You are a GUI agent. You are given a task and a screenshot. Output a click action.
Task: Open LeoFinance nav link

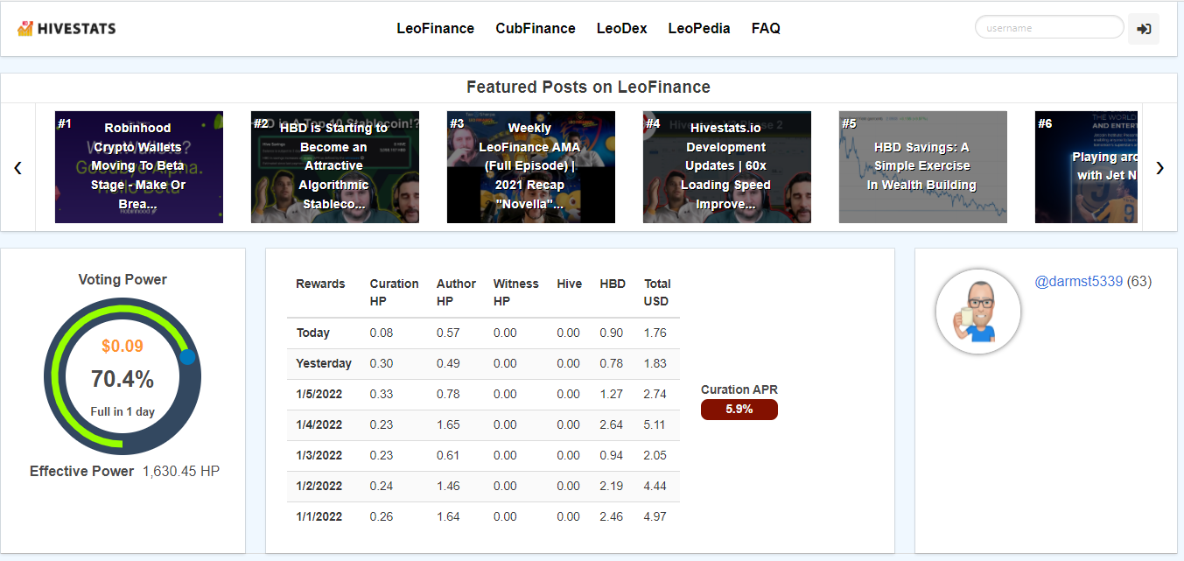click(435, 28)
